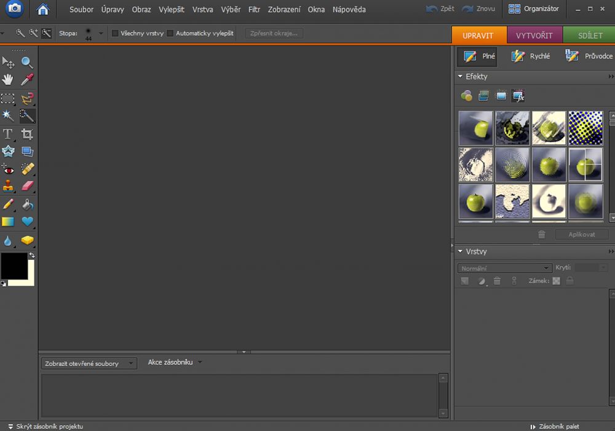Enable the Všechny vrstvy checkbox
615x431 pixels.
pyautogui.click(x=115, y=33)
